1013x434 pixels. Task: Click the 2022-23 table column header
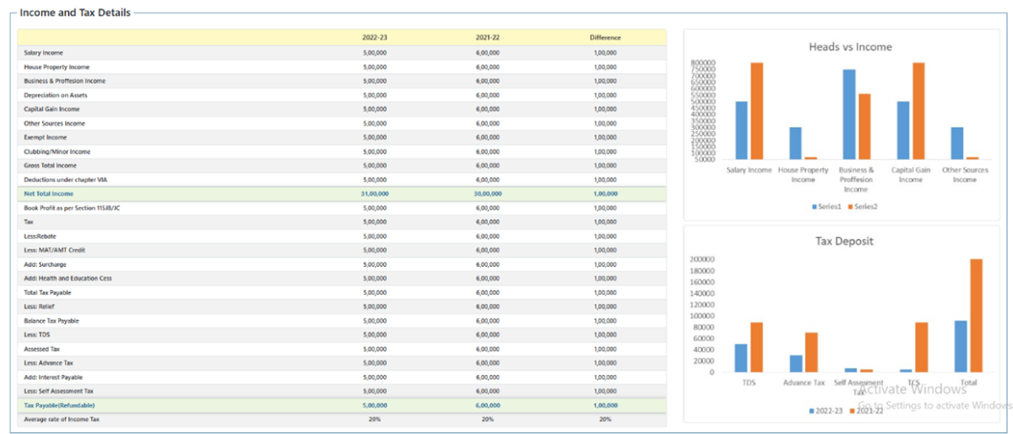[x=374, y=38]
